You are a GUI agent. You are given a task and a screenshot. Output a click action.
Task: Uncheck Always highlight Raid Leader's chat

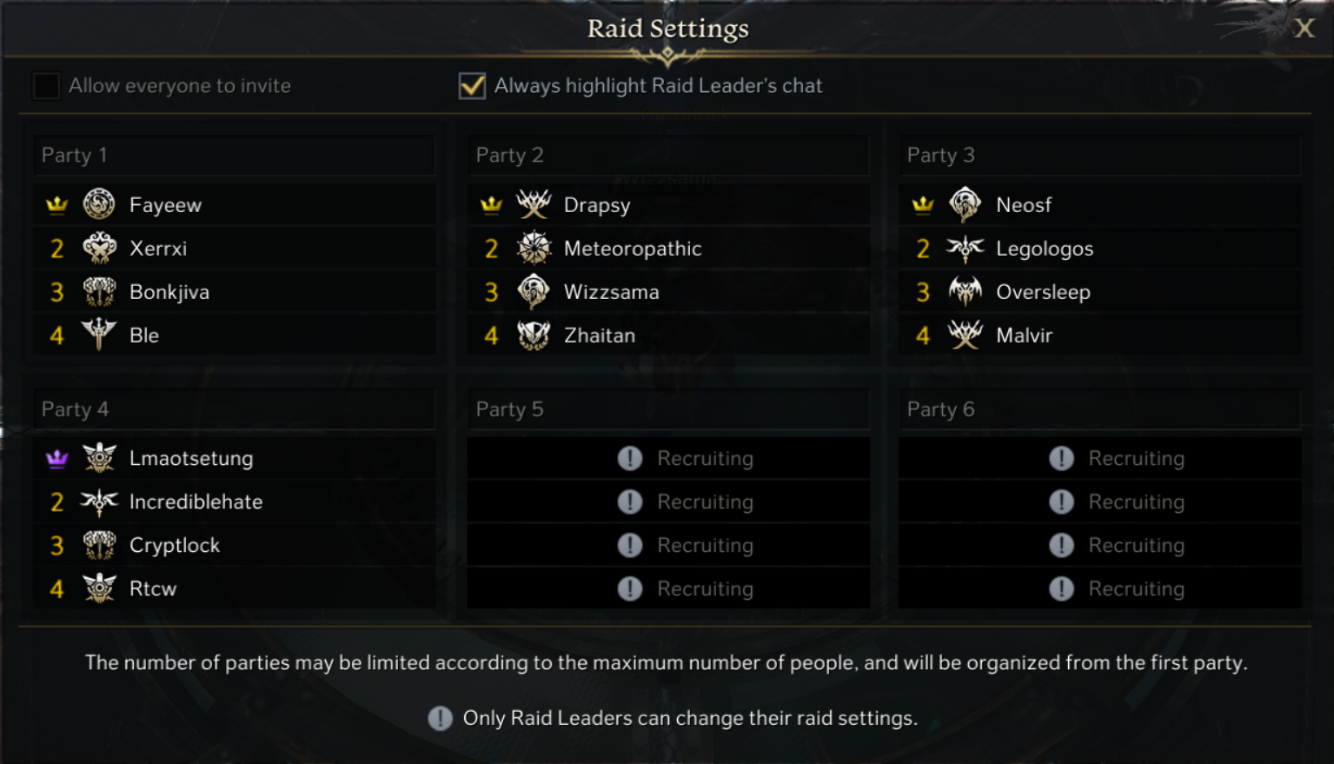click(472, 86)
